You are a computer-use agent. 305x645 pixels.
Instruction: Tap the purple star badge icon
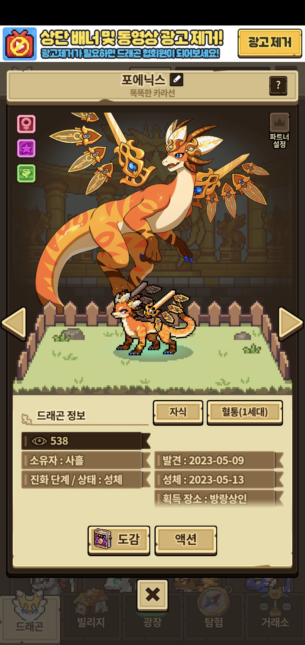click(x=26, y=148)
